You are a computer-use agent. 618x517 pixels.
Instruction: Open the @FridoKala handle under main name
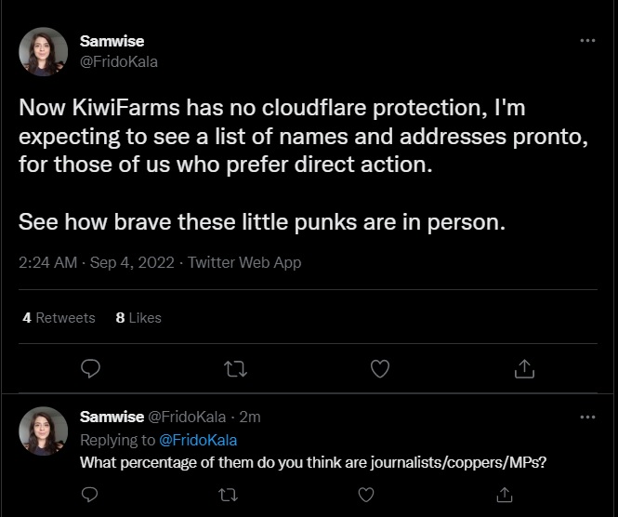pyautogui.click(x=118, y=61)
